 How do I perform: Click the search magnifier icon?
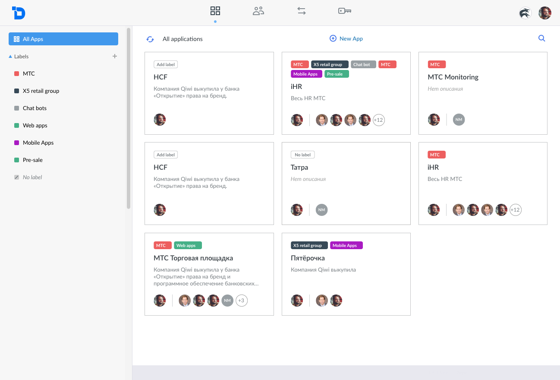click(542, 38)
